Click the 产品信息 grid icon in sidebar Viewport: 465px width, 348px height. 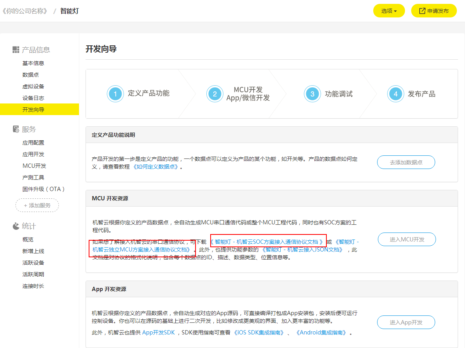pyautogui.click(x=16, y=50)
